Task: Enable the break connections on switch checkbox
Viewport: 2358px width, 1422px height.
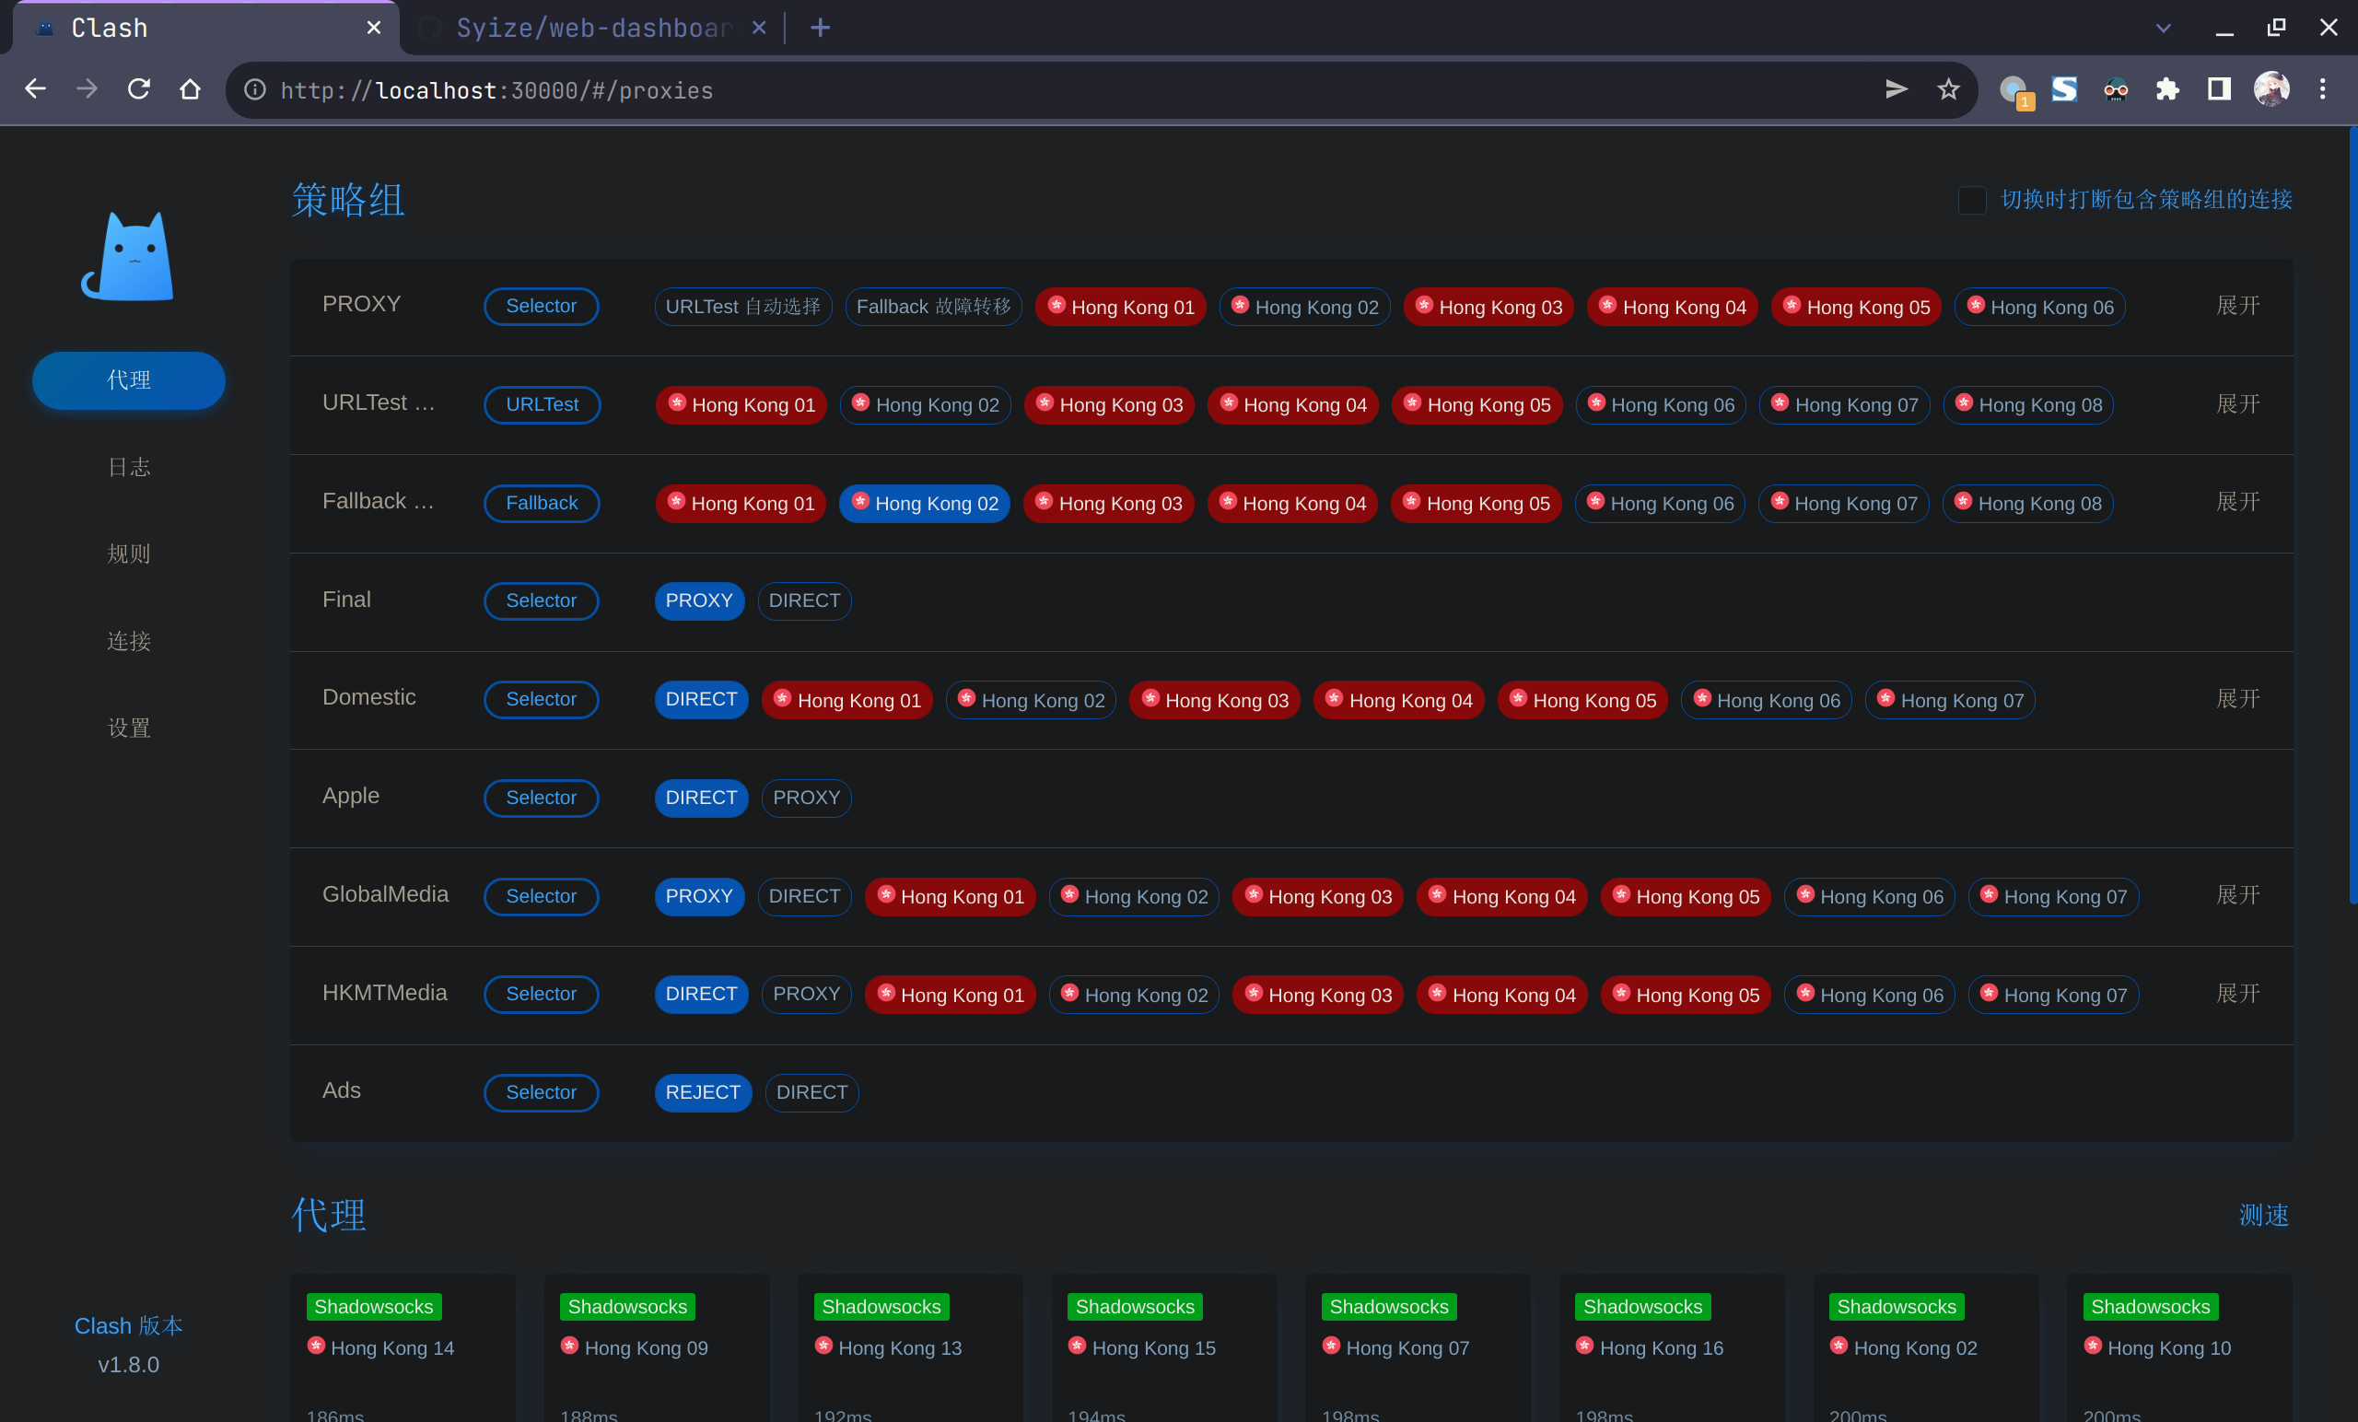Action: tap(1971, 200)
